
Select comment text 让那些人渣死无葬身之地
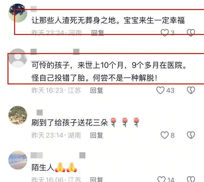click(x=74, y=20)
